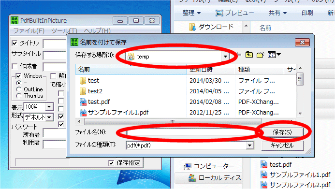Click the ファイル名 input field
335x189 pixels.
(x=190, y=132)
